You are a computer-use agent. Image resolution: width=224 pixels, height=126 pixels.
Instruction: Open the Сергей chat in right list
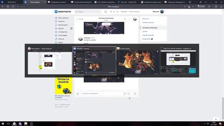tap(148, 35)
